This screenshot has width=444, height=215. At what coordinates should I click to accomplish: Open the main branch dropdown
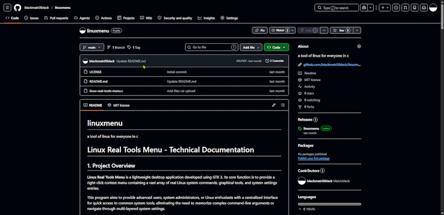(92, 47)
